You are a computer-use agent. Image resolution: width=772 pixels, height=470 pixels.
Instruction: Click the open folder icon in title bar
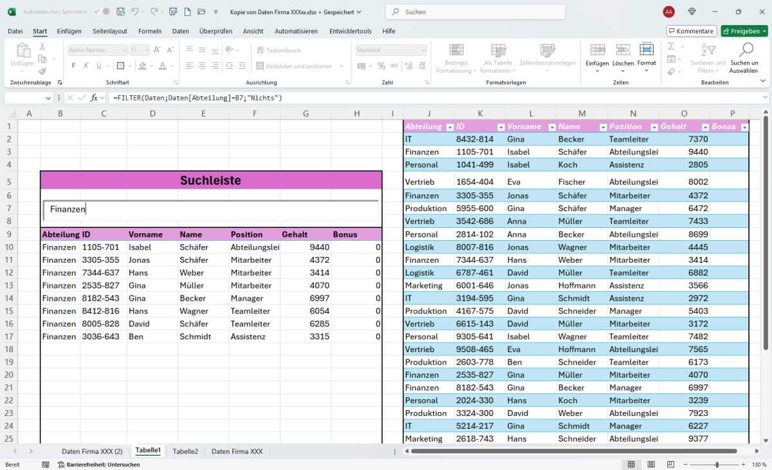[x=201, y=12]
